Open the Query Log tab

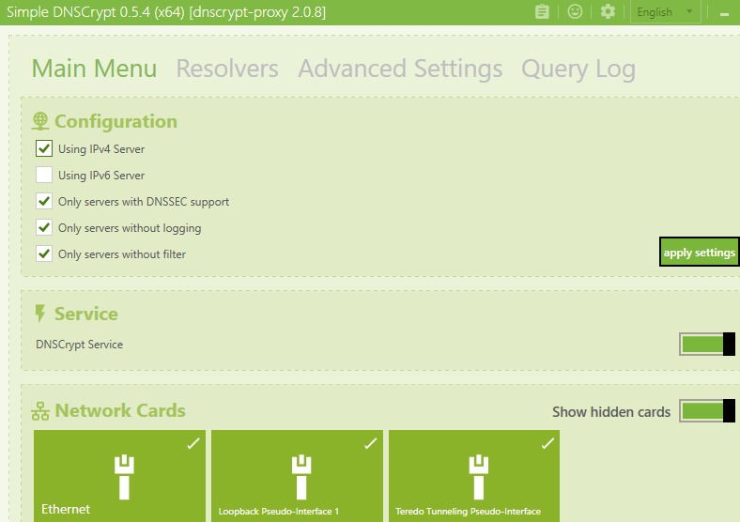pyautogui.click(x=578, y=69)
